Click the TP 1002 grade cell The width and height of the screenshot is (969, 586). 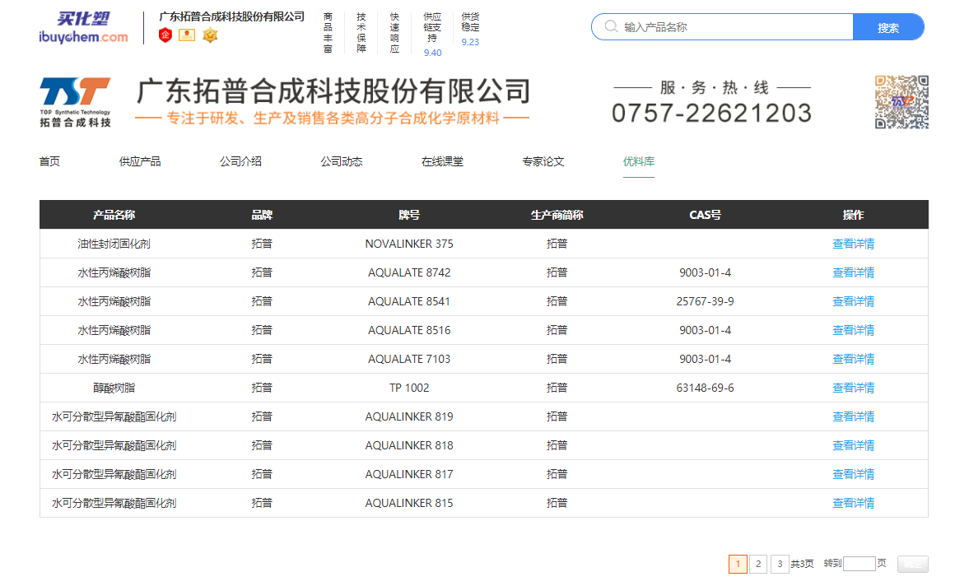409,388
